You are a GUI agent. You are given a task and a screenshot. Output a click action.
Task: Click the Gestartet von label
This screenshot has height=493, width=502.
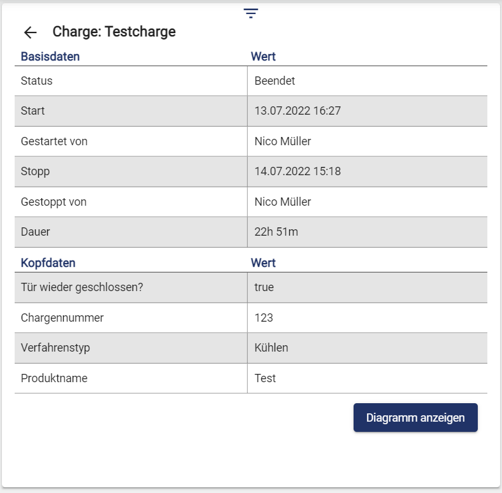coord(54,141)
